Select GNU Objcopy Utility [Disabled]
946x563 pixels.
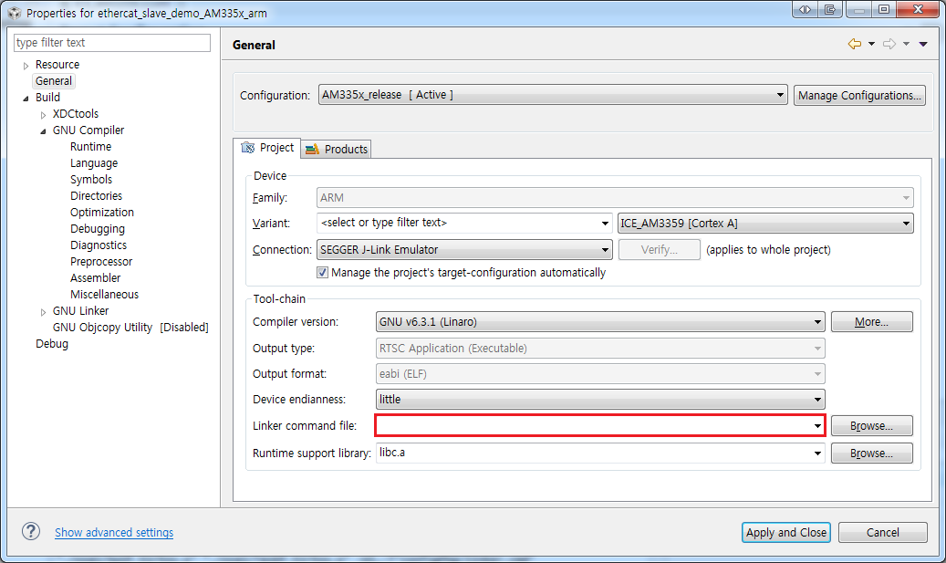[130, 327]
